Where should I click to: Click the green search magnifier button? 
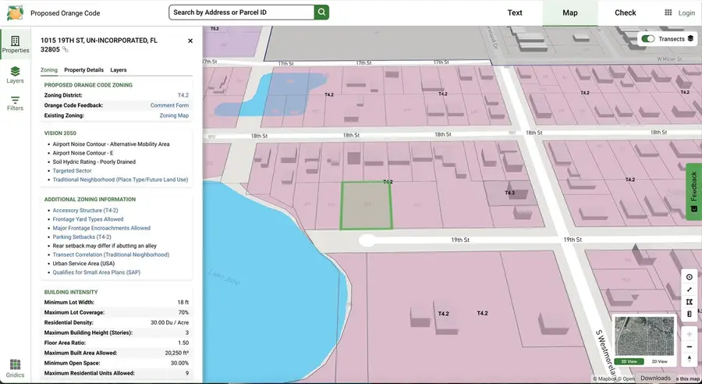coord(321,12)
